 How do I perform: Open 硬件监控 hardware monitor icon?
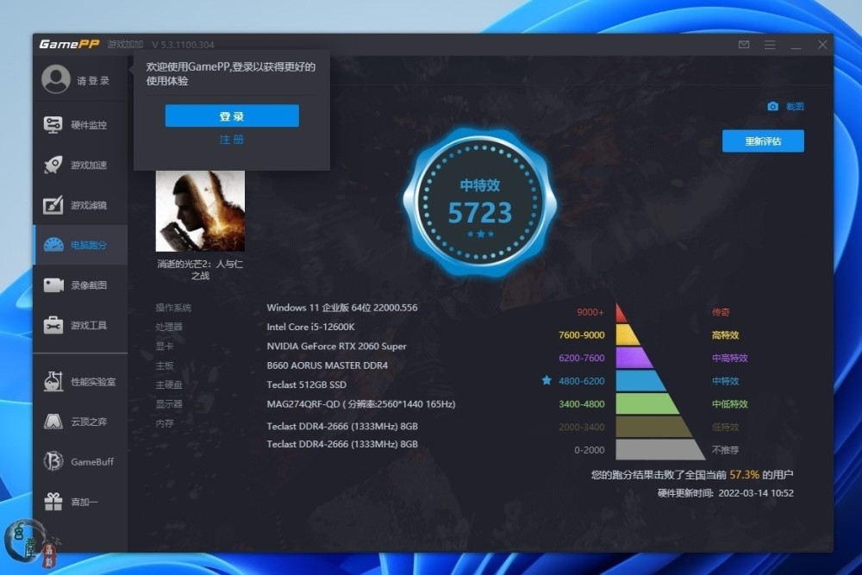click(x=53, y=125)
